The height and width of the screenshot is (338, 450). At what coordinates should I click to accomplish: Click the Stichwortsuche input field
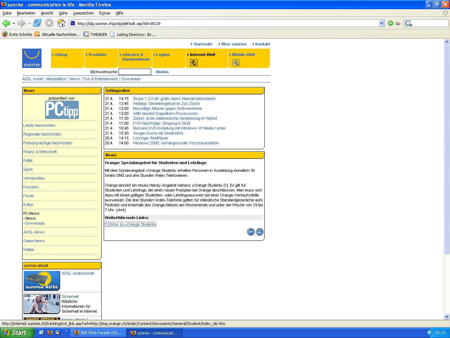(x=135, y=72)
